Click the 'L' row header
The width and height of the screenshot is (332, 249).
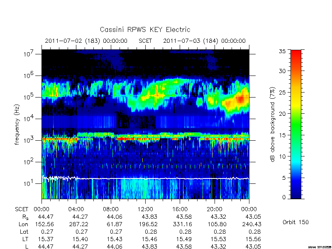[27, 247]
